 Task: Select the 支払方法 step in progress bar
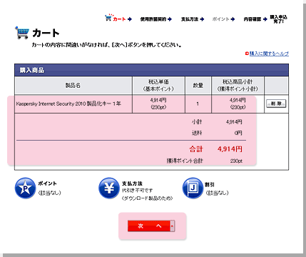point(190,19)
